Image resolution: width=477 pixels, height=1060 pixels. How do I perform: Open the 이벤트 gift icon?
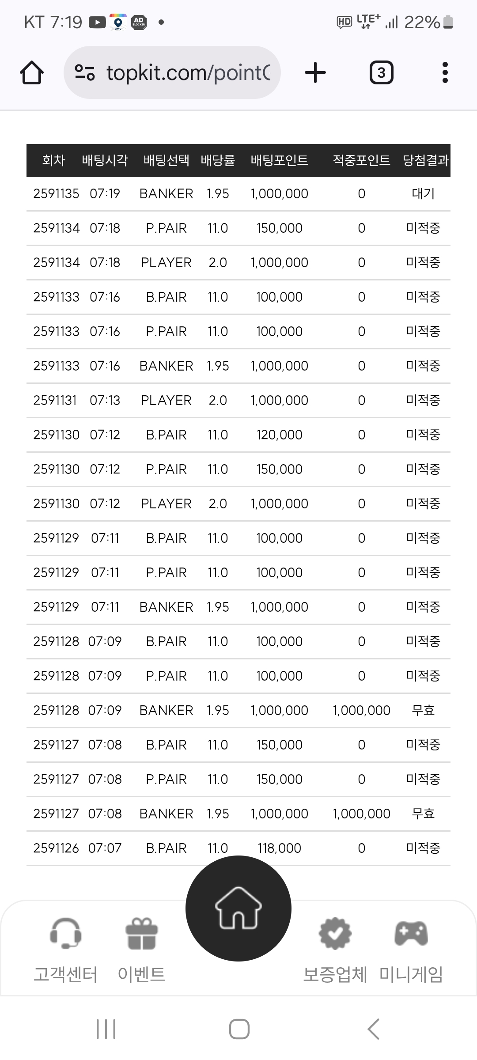(x=142, y=933)
